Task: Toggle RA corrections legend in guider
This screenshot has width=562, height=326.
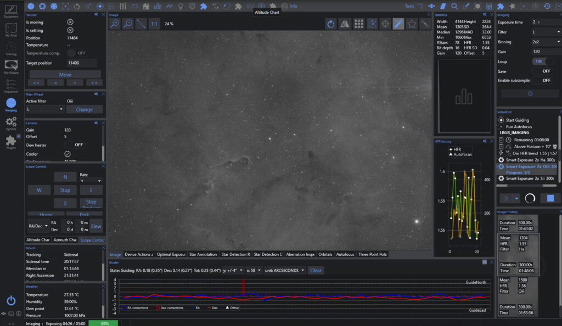Action: pyautogui.click(x=135, y=308)
